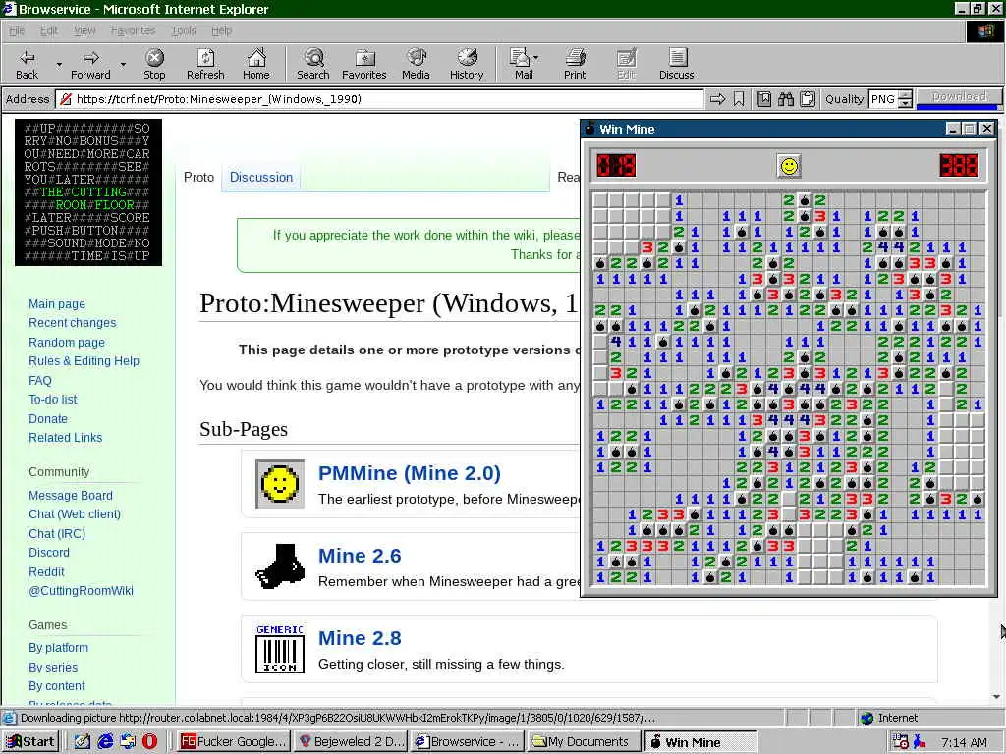Click the Discuss toolbar button
The height and width of the screenshot is (754, 1006).
pyautogui.click(x=676, y=64)
